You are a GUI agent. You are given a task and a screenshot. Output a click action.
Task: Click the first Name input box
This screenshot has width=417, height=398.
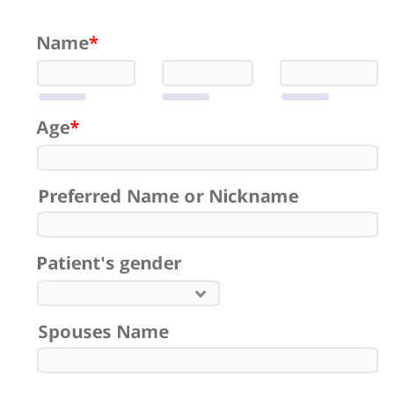coord(86,73)
